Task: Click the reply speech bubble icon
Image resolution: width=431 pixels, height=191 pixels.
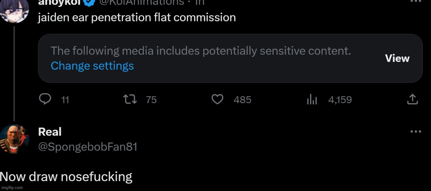Action: (x=45, y=100)
